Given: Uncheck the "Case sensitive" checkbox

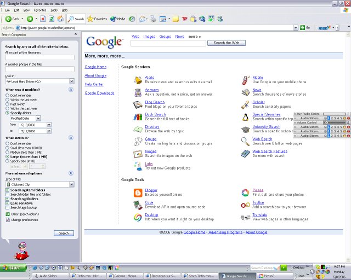Looking at the screenshot, I should tap(7, 203).
